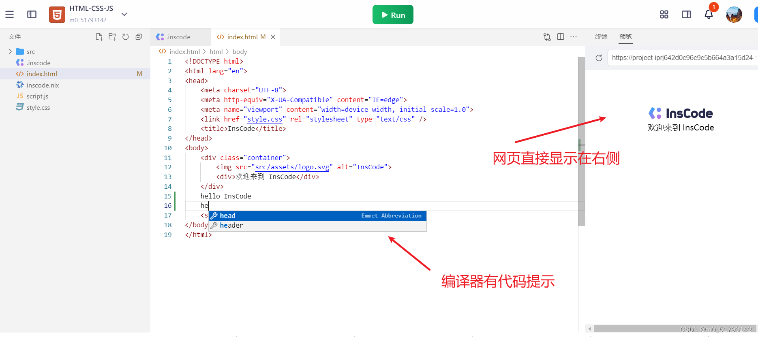Follow src/assets/logo.svg link in code
The image size is (758, 337).
pyautogui.click(x=292, y=167)
